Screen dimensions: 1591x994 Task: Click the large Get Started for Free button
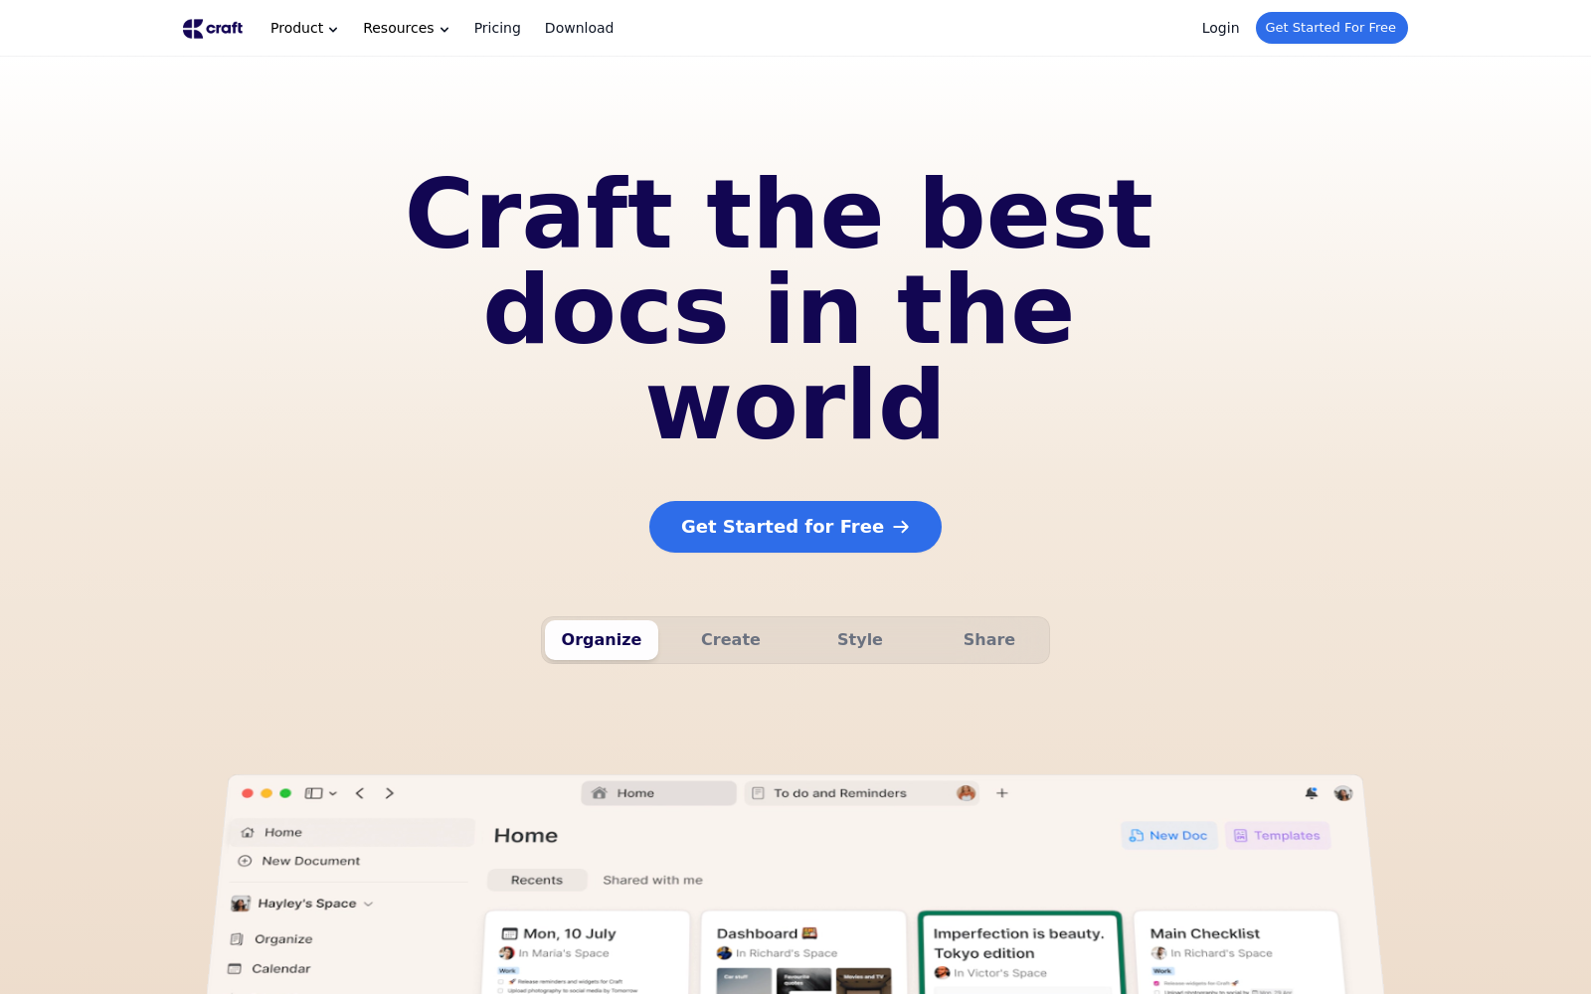pos(795,527)
